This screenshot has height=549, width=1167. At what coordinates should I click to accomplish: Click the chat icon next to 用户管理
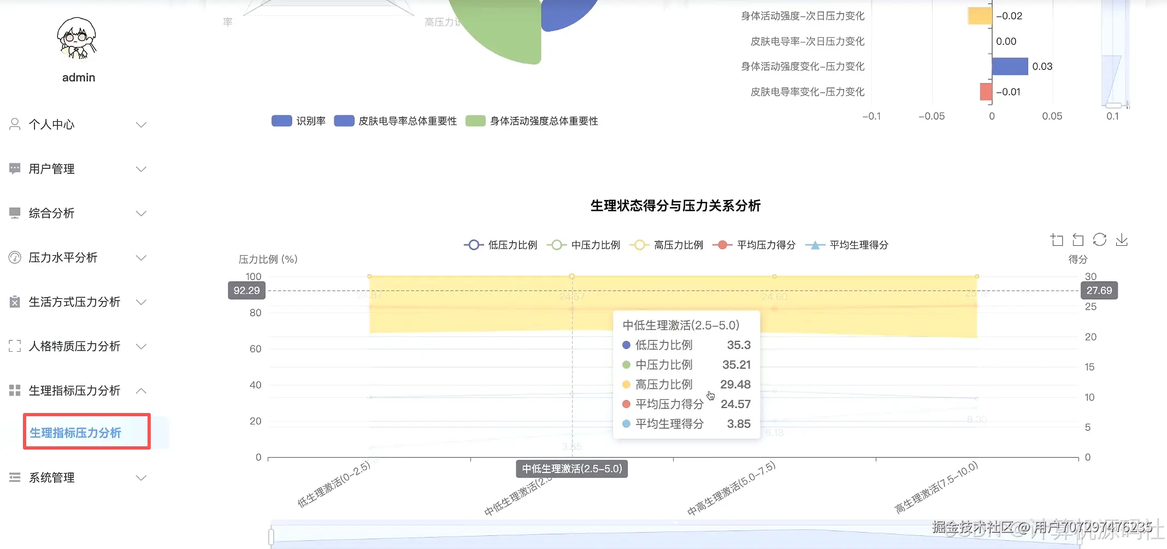pos(14,168)
